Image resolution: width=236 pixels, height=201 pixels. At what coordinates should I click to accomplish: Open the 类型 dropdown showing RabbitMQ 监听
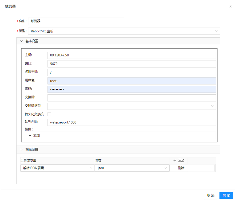point(124,31)
